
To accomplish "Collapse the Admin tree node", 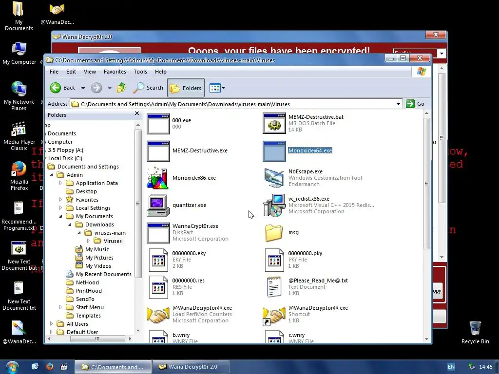I will tap(52, 175).
